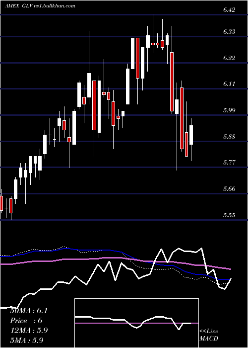
Task: Click inside the MACD inset chart box
Action: tap(136, 323)
